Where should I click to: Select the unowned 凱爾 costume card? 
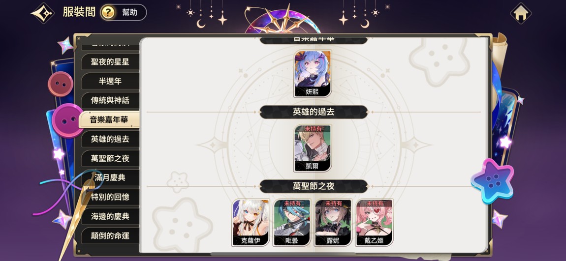point(313,148)
